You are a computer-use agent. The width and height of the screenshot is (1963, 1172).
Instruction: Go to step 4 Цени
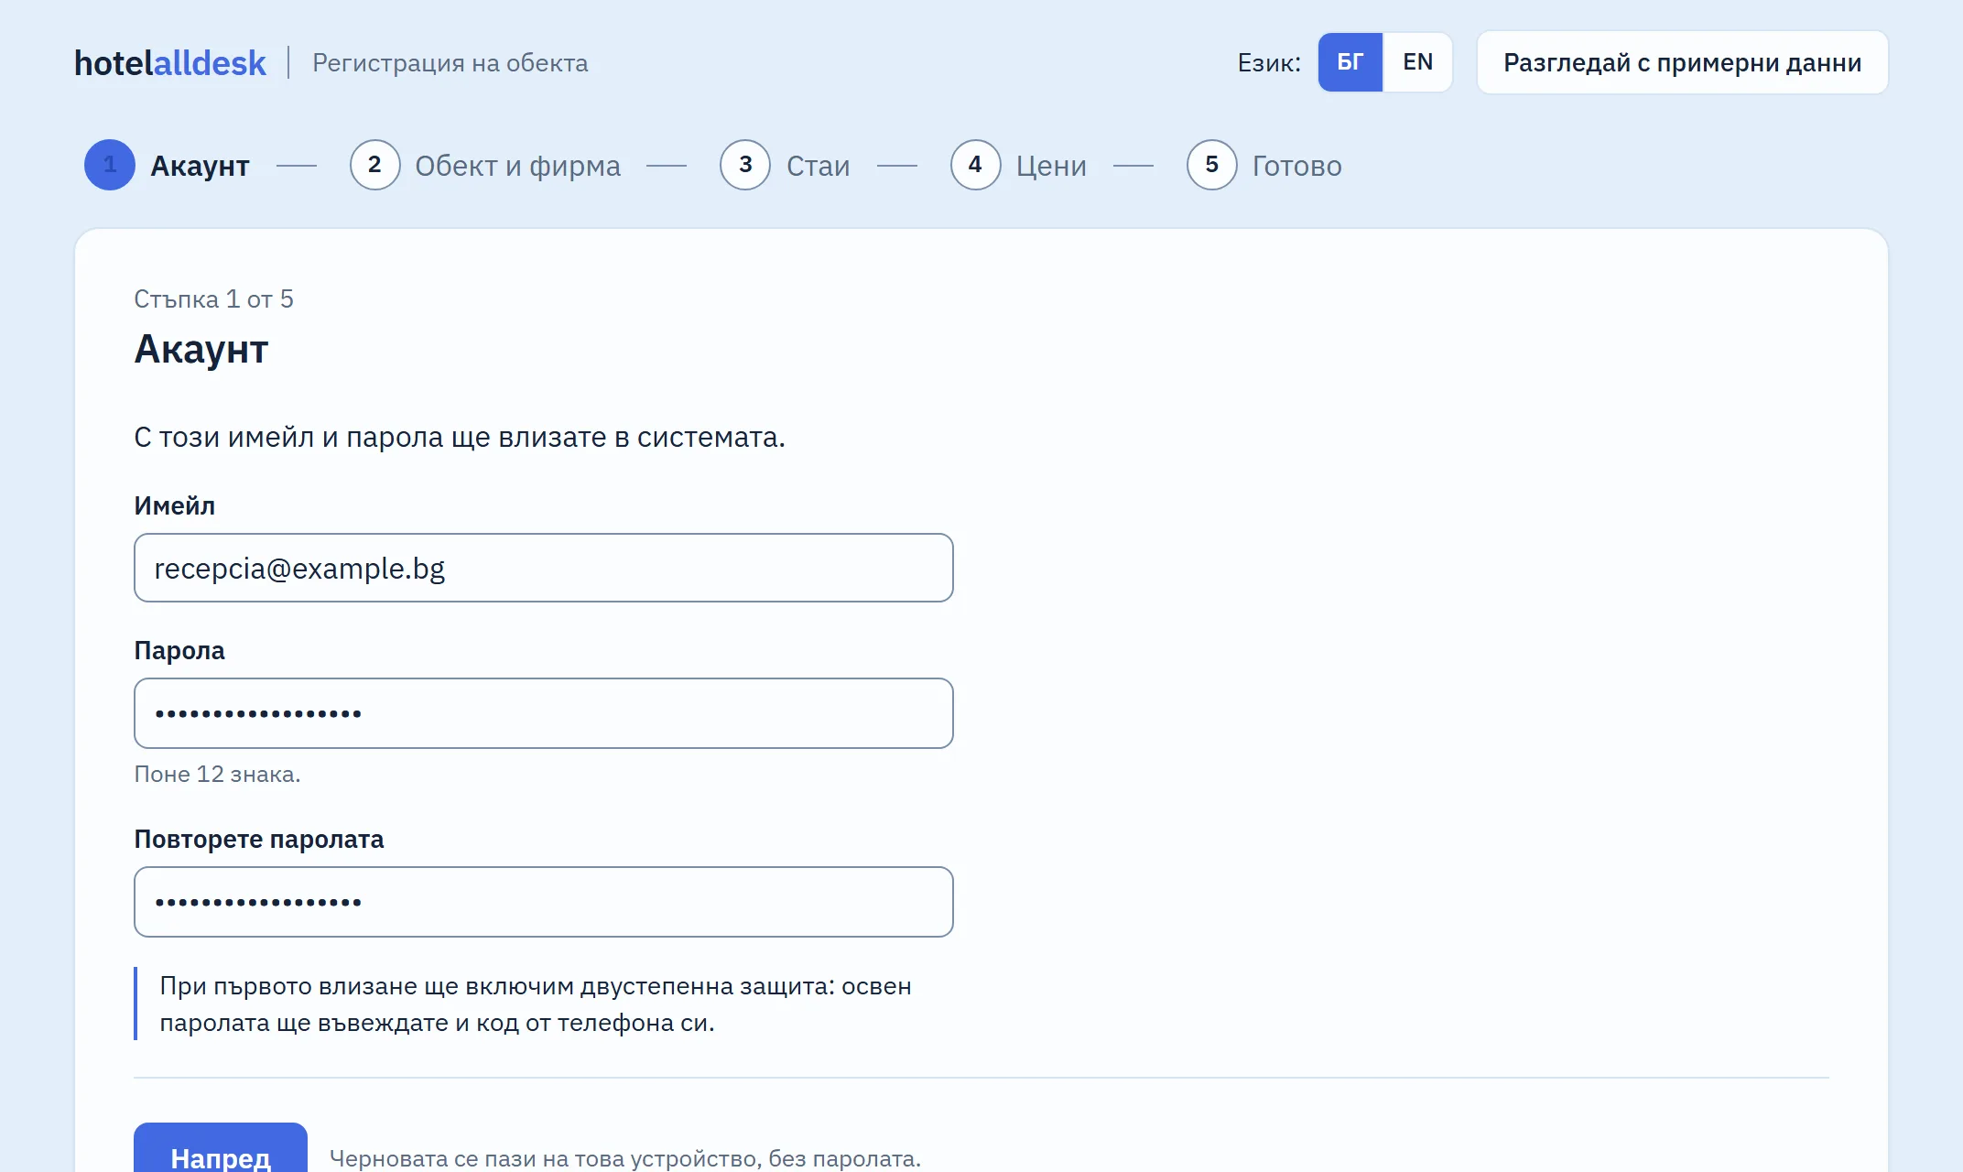click(x=1018, y=165)
